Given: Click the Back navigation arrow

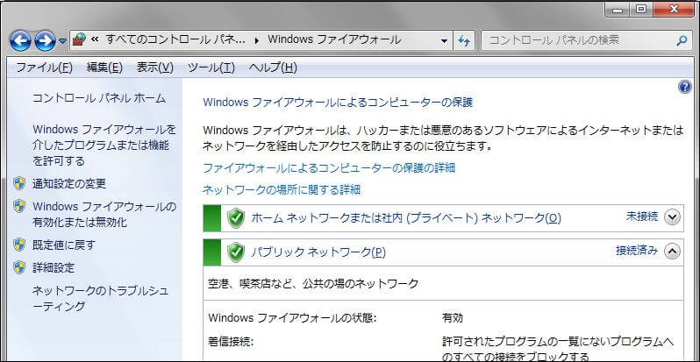Looking at the screenshot, I should [20, 41].
